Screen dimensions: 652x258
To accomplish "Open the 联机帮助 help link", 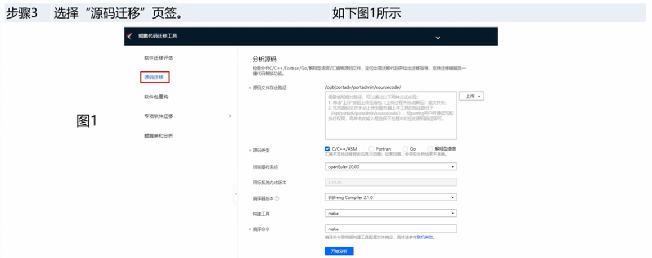I will pos(425,237).
